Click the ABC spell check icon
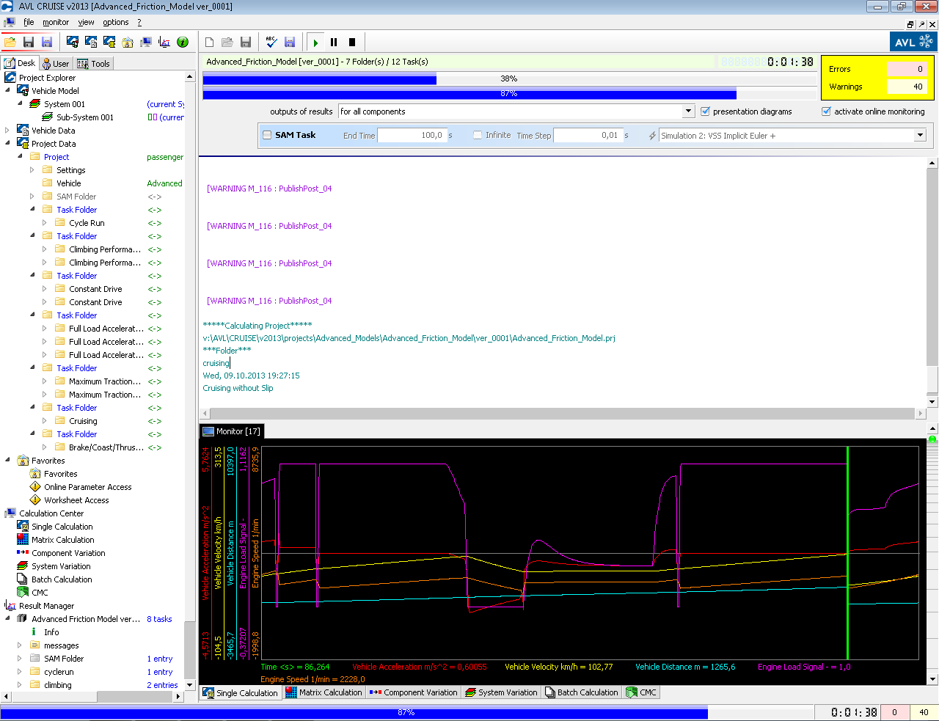The height and width of the screenshot is (721, 939). click(x=271, y=43)
